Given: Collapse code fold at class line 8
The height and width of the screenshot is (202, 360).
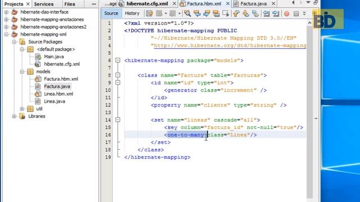Looking at the screenshot, I should [118, 75].
